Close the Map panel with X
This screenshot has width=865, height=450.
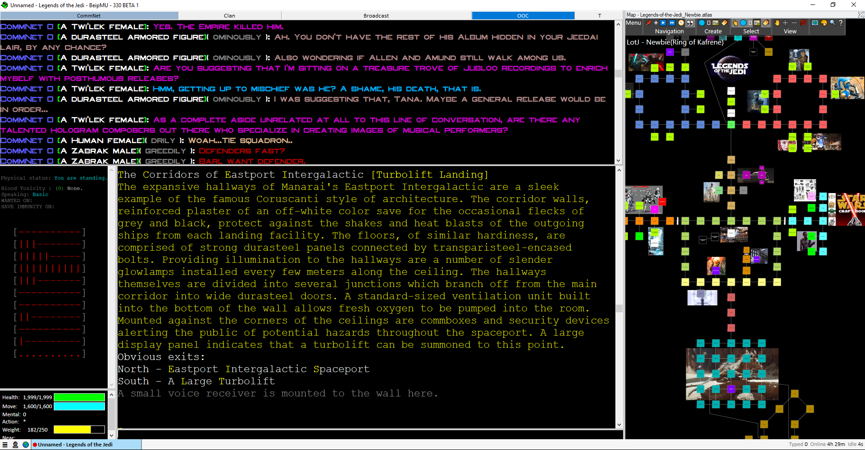[861, 15]
